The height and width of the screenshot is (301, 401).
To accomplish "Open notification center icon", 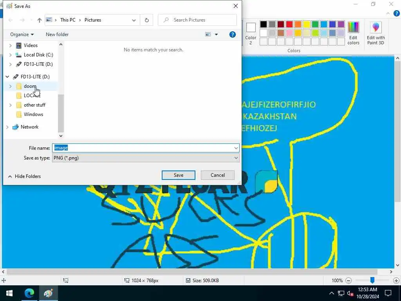I will point(388,293).
